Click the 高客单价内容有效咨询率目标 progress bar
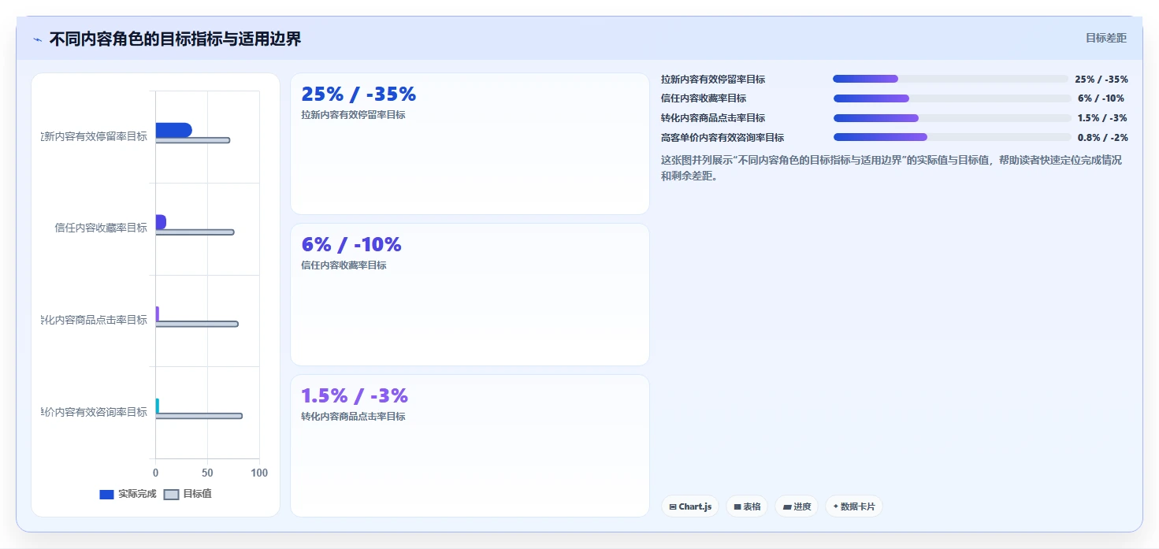This screenshot has height=549, width=1159. (953, 137)
